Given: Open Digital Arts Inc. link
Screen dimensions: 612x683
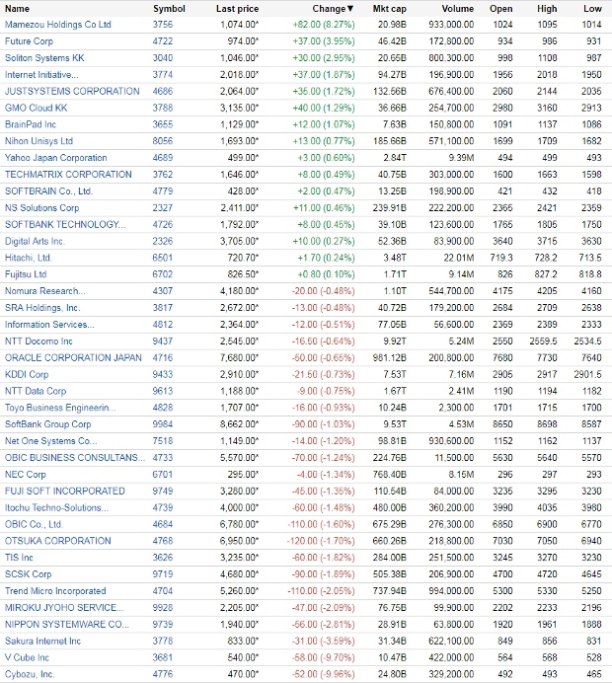Looking at the screenshot, I should (35, 241).
